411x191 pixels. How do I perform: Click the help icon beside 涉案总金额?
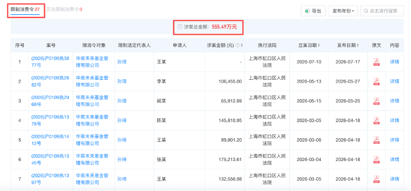pos(180,27)
